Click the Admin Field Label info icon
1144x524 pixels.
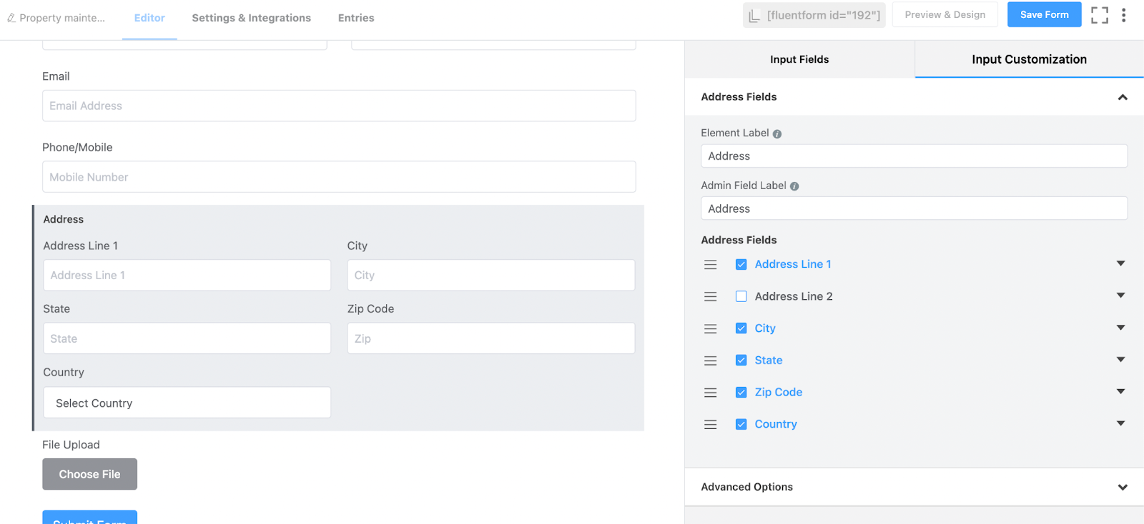(x=794, y=186)
